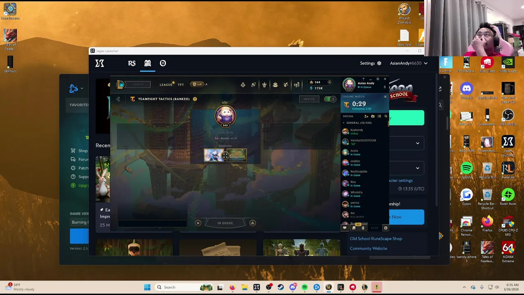Click the IN QUEUE button
The height and width of the screenshot is (295, 524).
tap(225, 223)
